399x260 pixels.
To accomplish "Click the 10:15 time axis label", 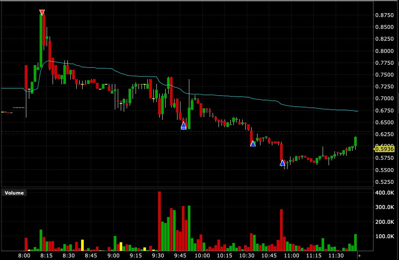I will pos(225,256).
